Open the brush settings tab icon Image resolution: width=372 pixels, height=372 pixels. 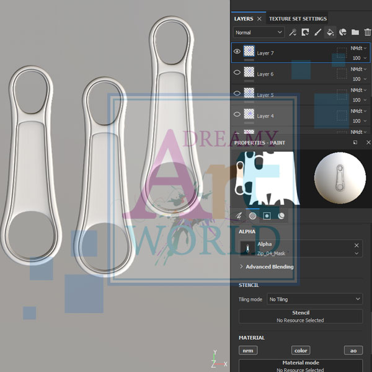tap(239, 216)
